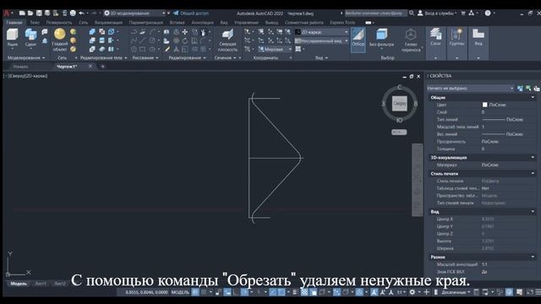Collapse the Общие properties section
Image resolution: width=541 pixels, height=304 pixels.
pos(533,98)
